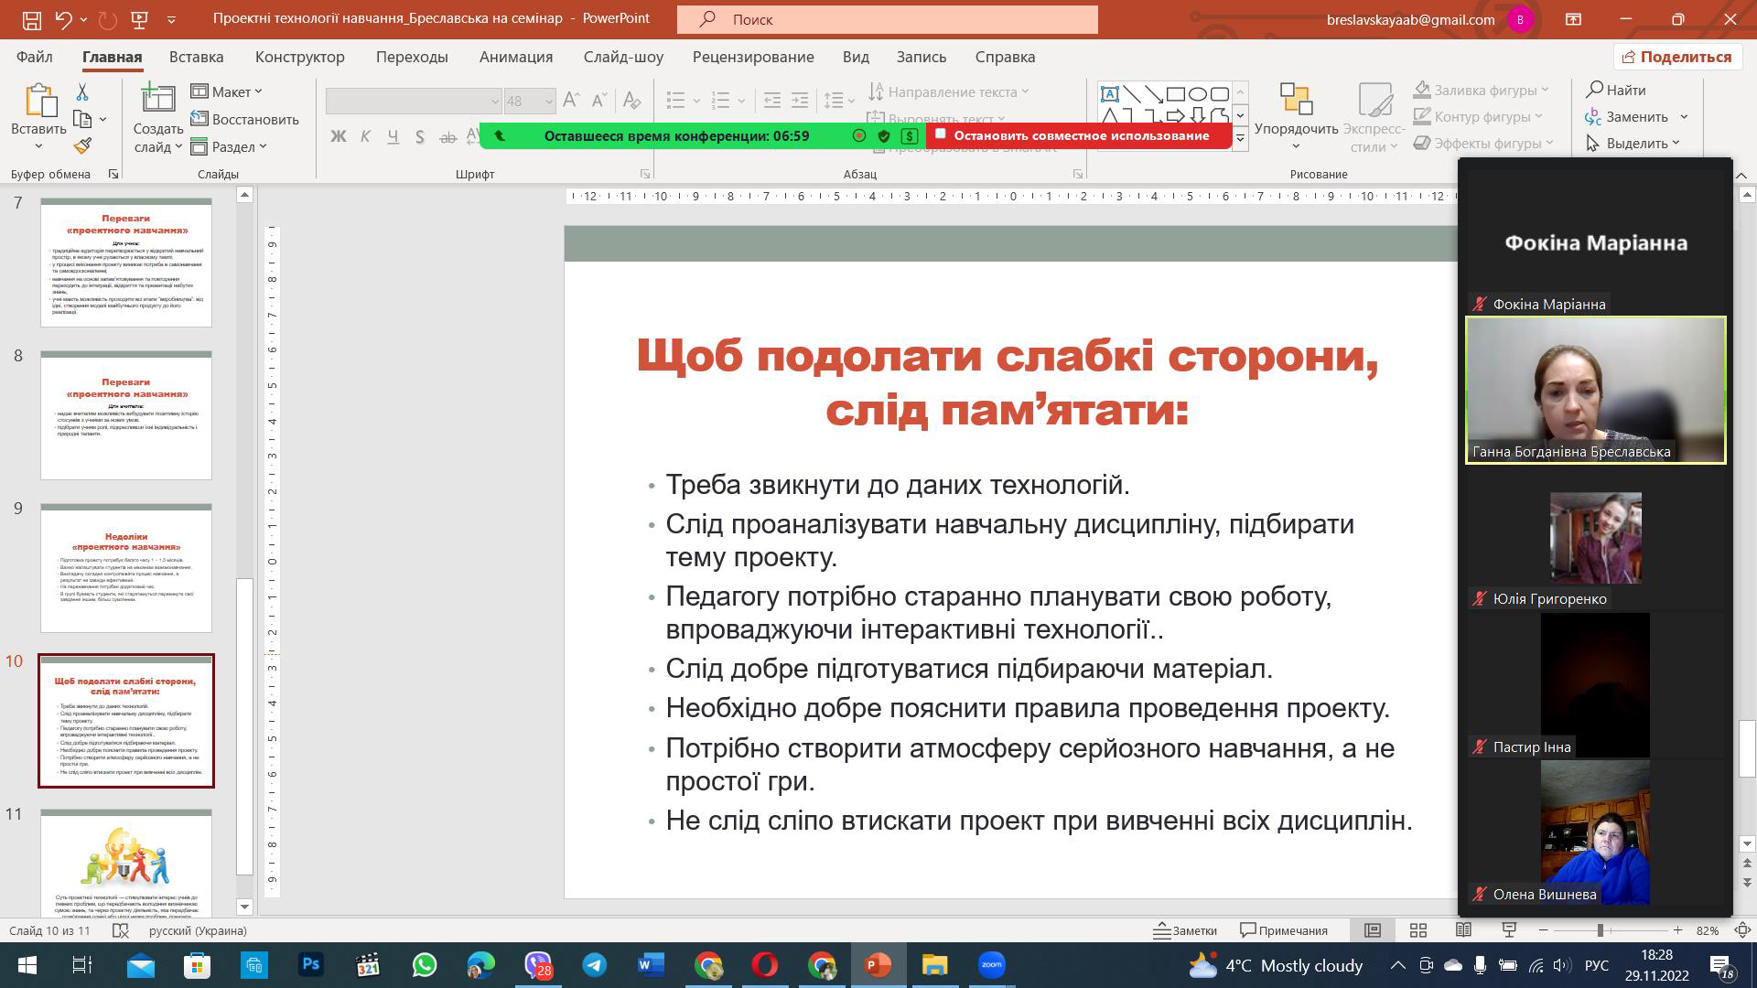Select the Format Painter brush icon
The image size is (1757, 988).
[82, 145]
